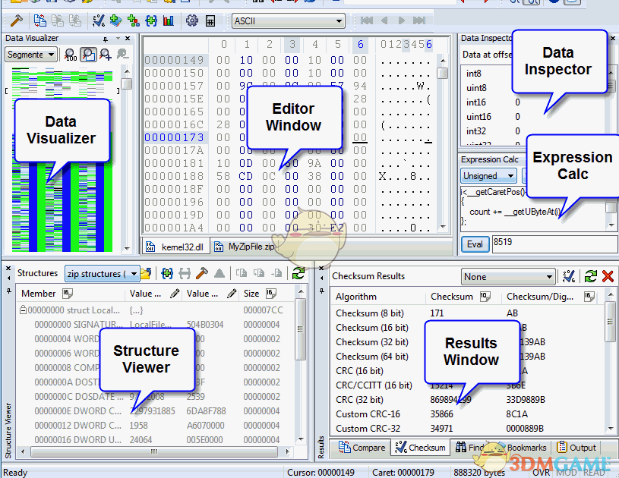The image size is (619, 478).
Task: Click the checksum icon in Results toolbar
Action: (x=569, y=276)
